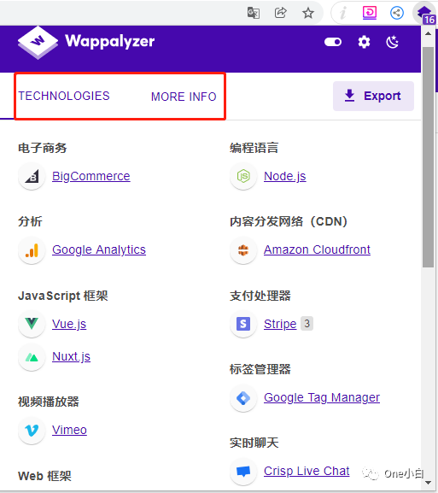Open the Google Tag Manager link

[x=322, y=397]
